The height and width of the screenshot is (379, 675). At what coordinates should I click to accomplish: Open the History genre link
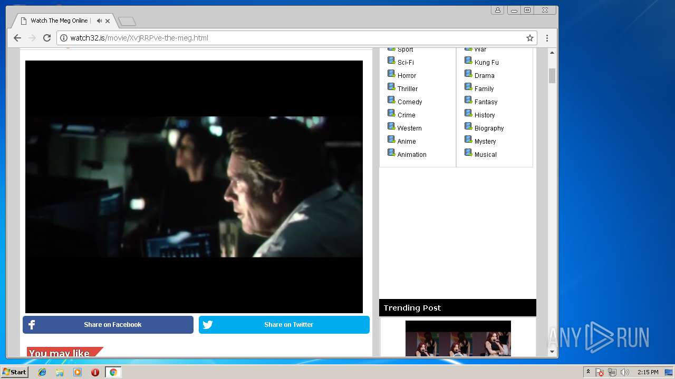coord(485,115)
